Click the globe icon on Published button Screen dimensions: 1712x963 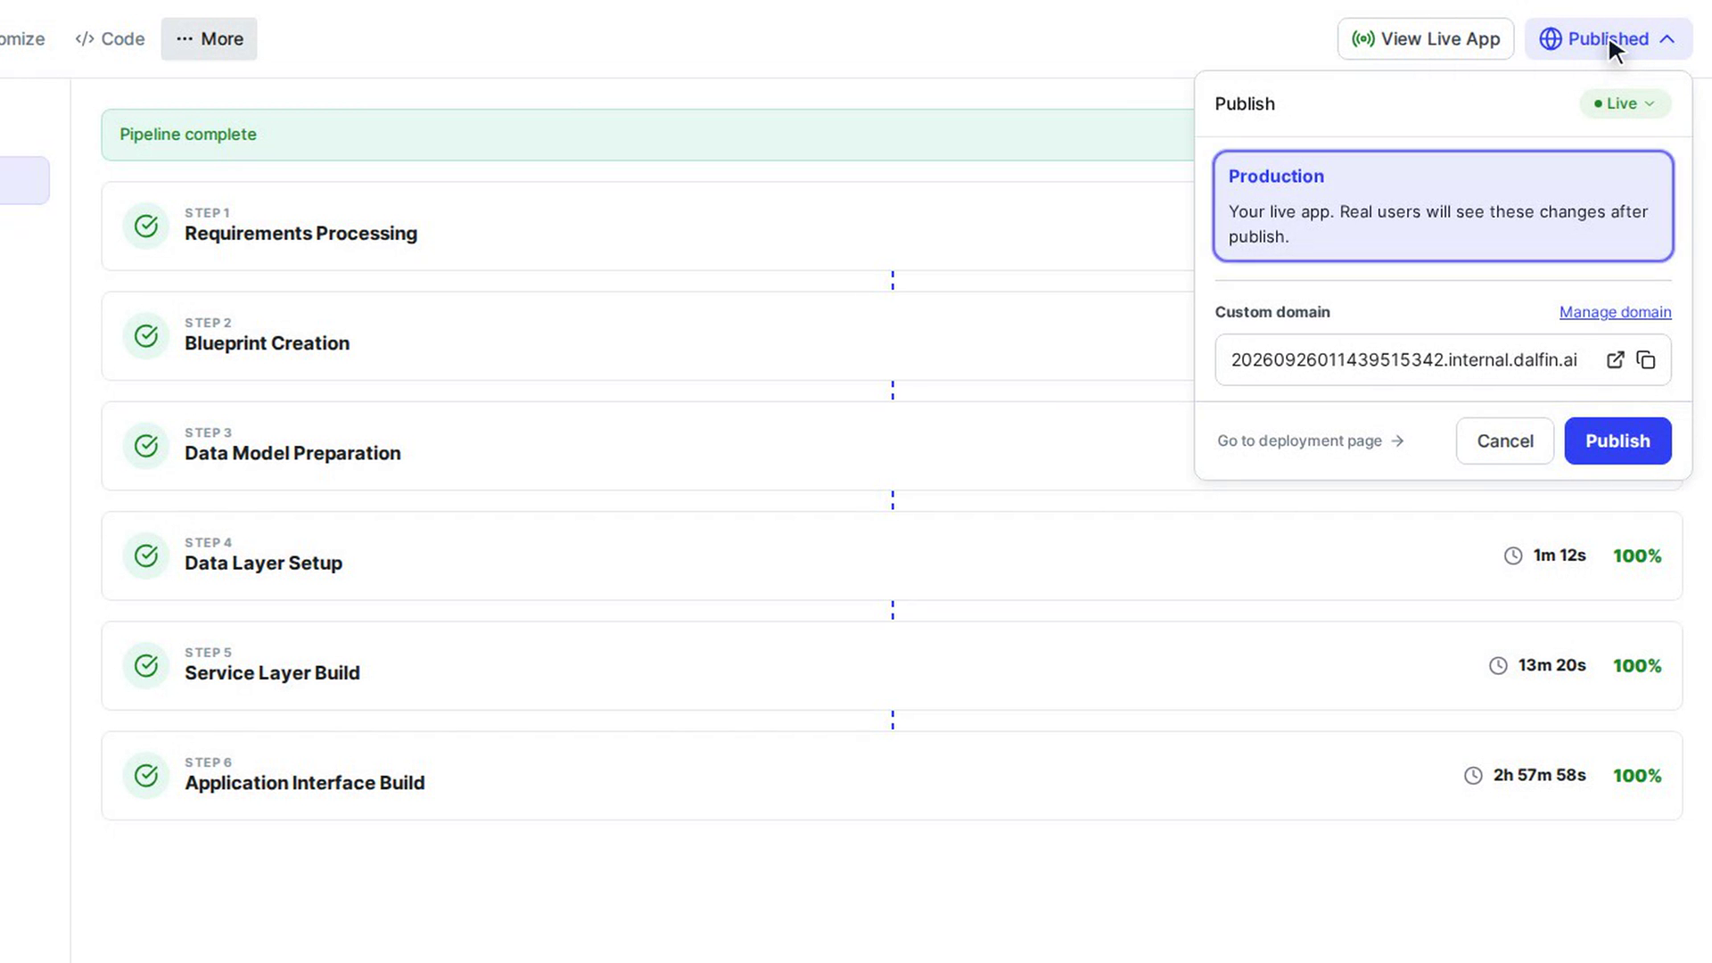[x=1551, y=39]
